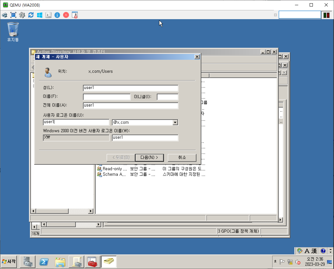Open Windows Explorer folder taskbar icon
Screen dimensions: 334x269
(60, 262)
